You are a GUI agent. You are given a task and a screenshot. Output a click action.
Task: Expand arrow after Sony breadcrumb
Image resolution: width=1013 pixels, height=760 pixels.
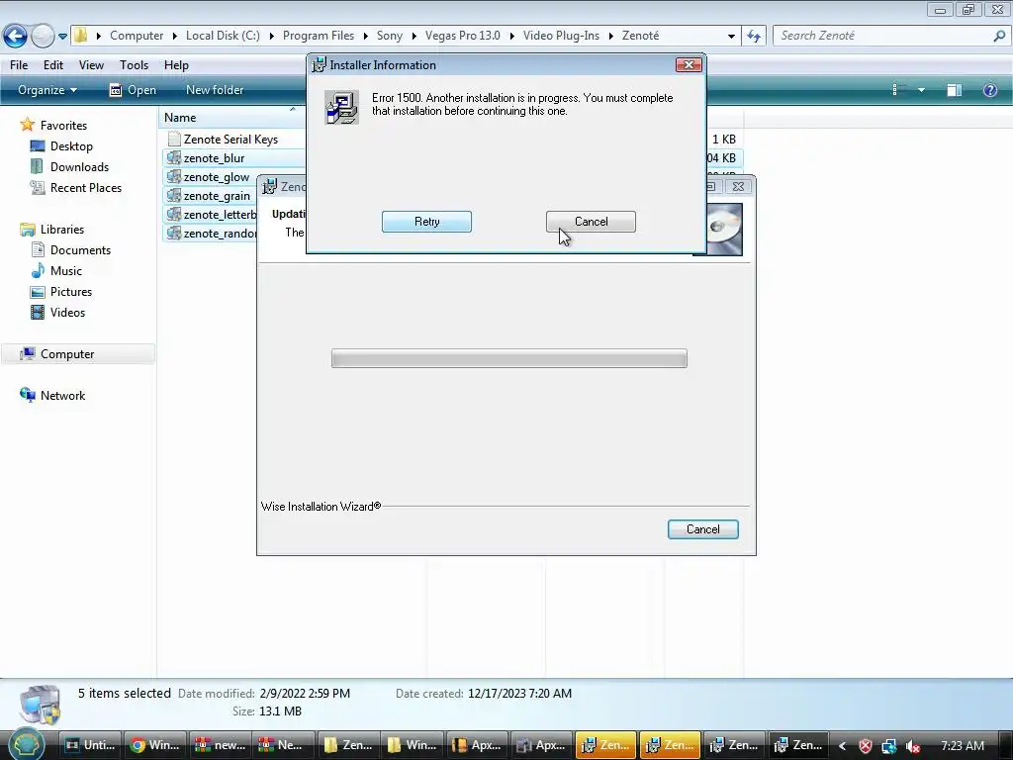point(414,37)
